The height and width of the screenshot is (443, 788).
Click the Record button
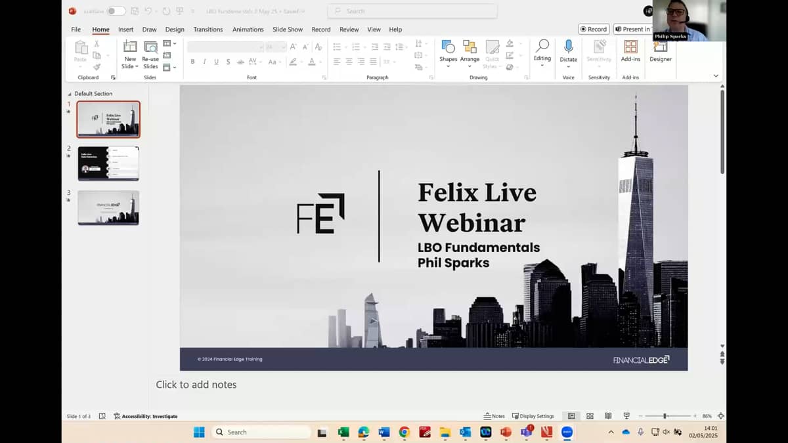[594, 29]
